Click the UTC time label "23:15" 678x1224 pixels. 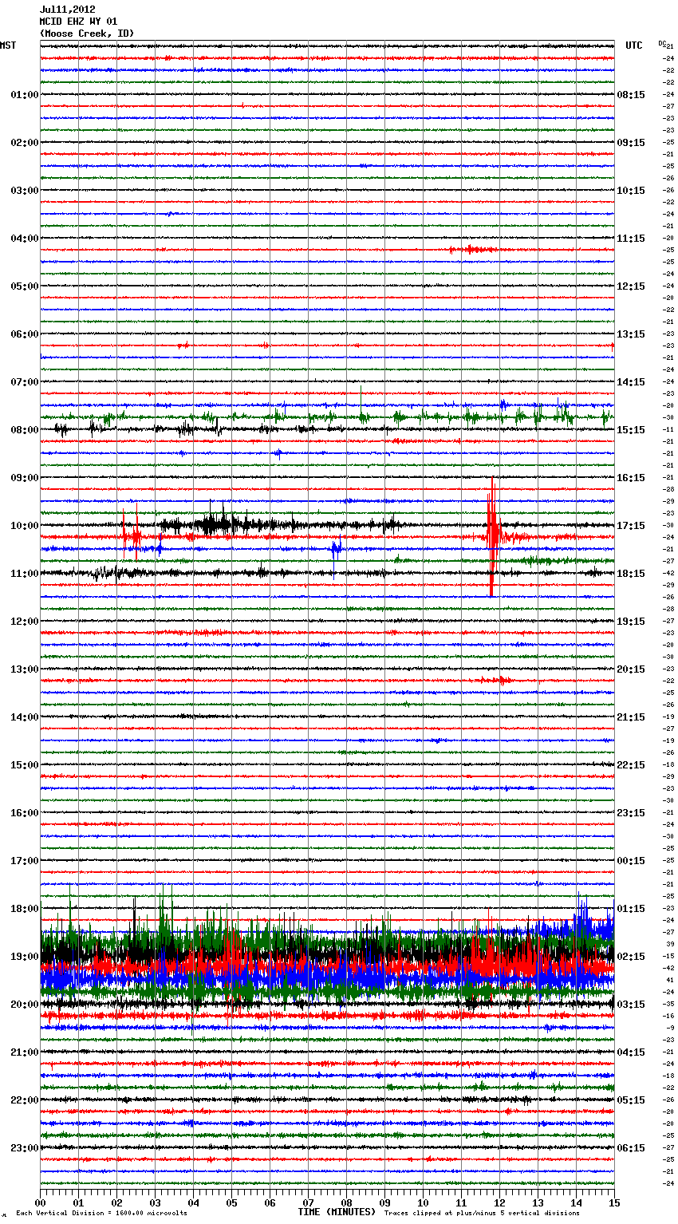631,813
